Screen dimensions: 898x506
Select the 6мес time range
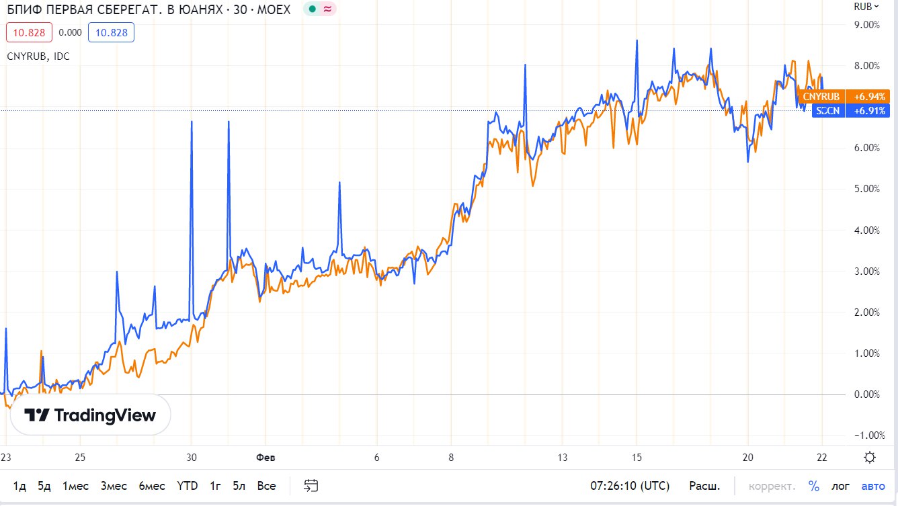tap(152, 485)
